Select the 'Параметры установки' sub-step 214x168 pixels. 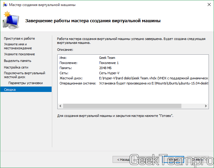(26, 83)
